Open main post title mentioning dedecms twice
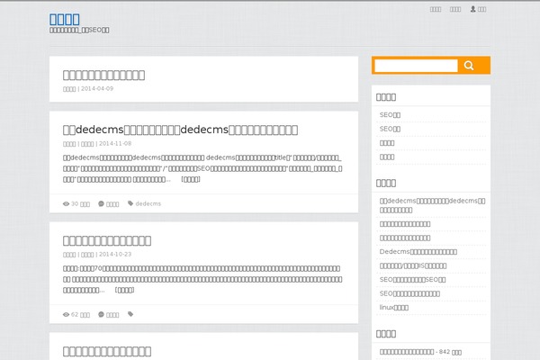 pyautogui.click(x=181, y=130)
